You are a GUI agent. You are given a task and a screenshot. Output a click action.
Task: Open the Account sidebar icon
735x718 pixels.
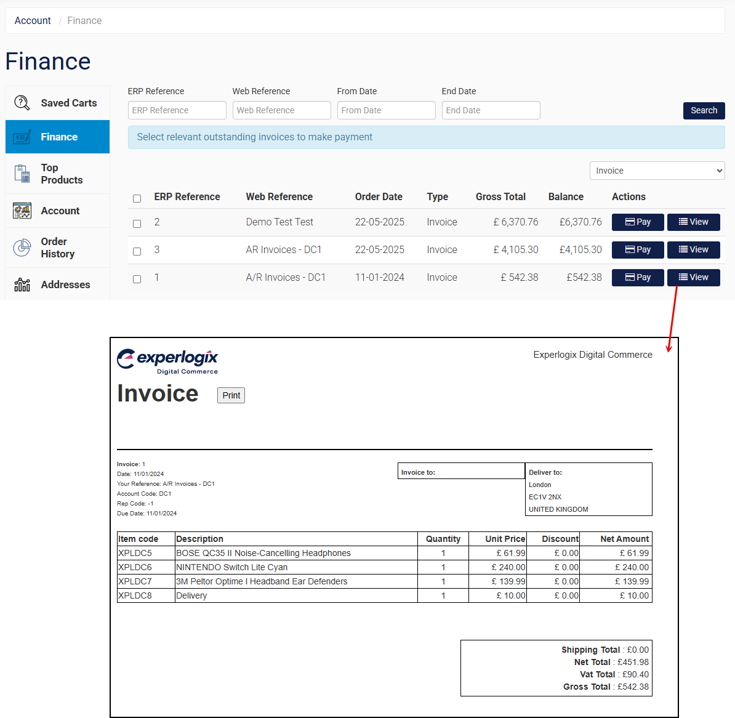22,211
